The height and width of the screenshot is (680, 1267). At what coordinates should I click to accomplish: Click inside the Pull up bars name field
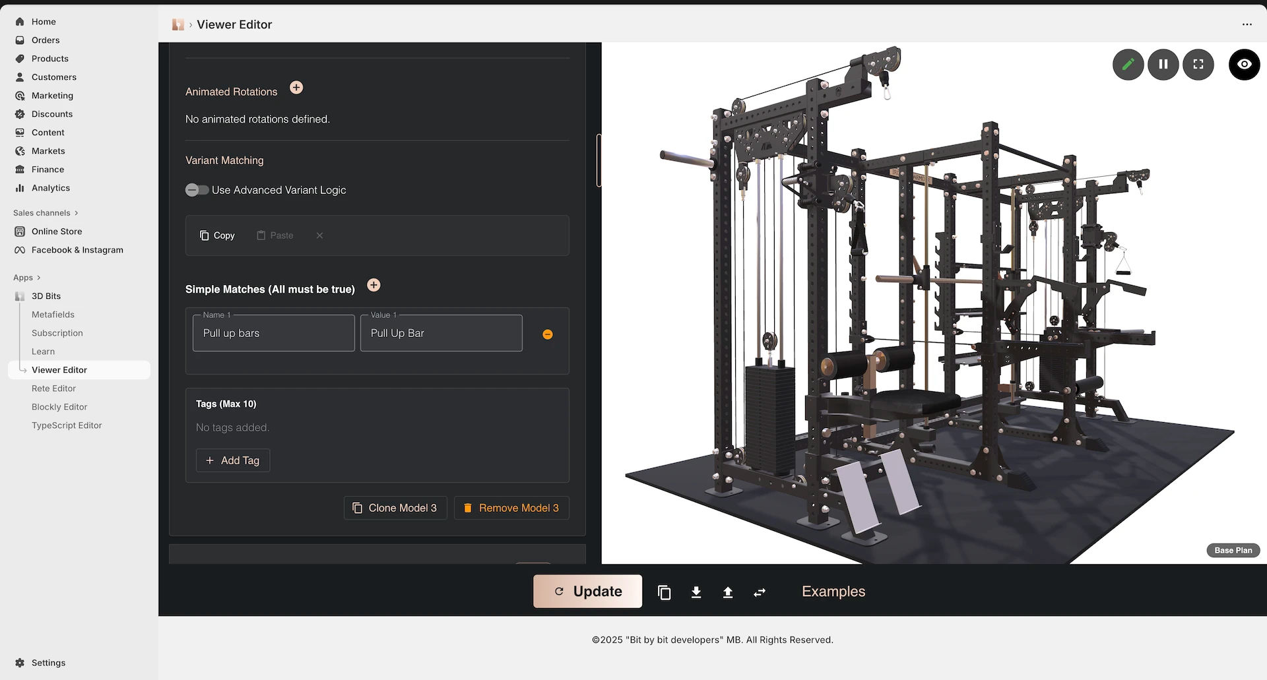point(273,333)
